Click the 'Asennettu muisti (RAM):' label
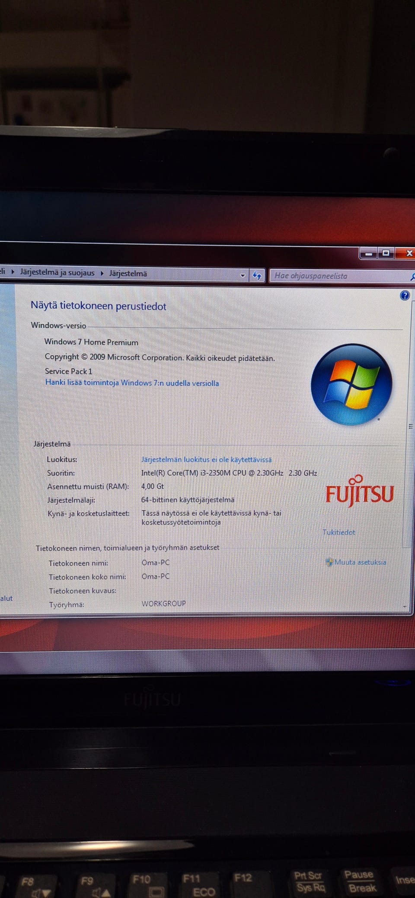This screenshot has width=415, height=898. click(88, 487)
